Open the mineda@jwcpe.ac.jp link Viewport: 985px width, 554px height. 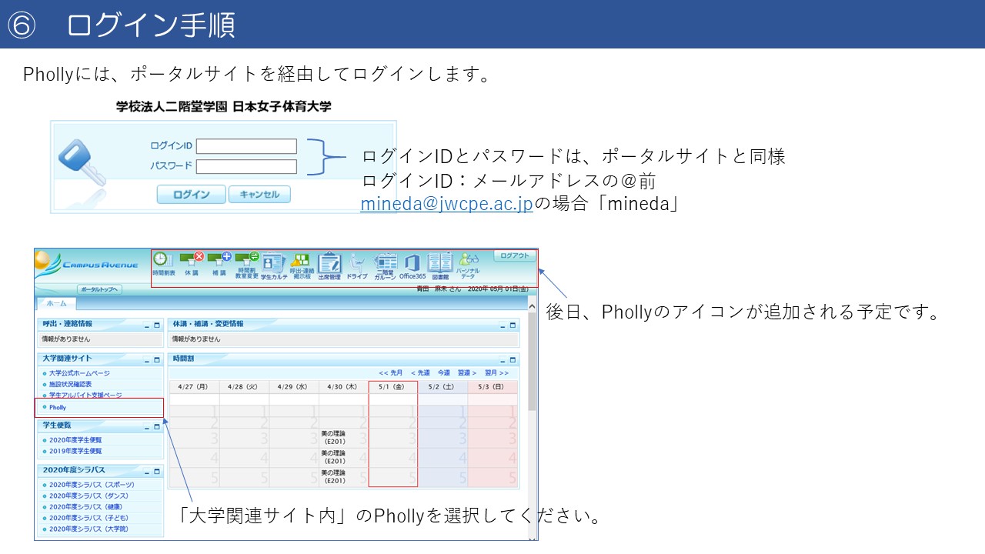(446, 204)
